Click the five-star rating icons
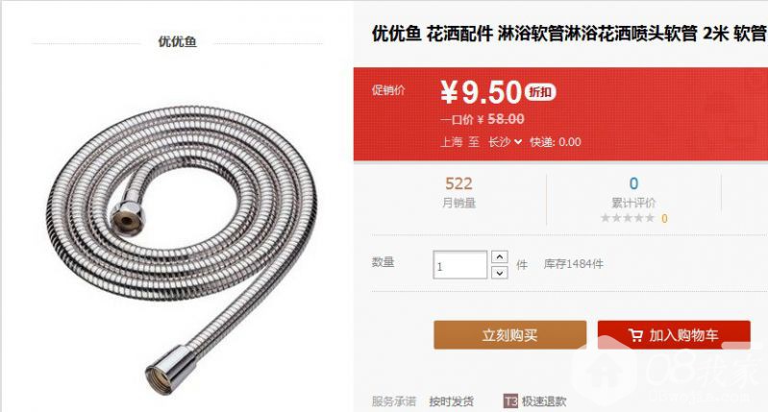The height and width of the screenshot is (412, 768). pyautogui.click(x=628, y=218)
